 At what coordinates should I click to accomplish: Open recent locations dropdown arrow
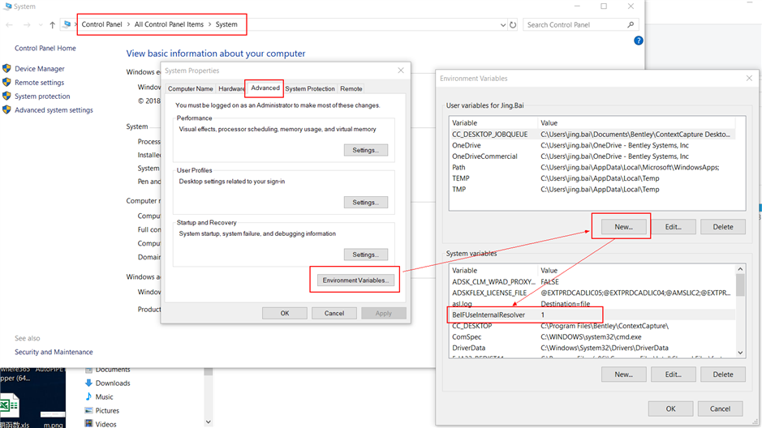tap(41, 25)
